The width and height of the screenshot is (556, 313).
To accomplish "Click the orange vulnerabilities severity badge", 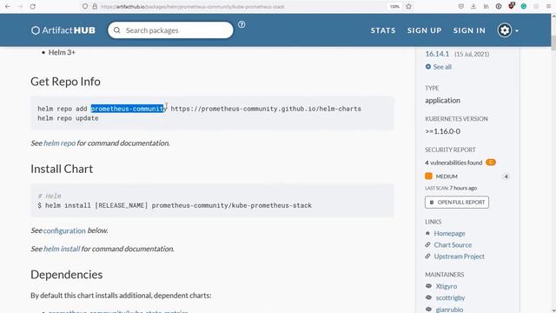I will [491, 163].
